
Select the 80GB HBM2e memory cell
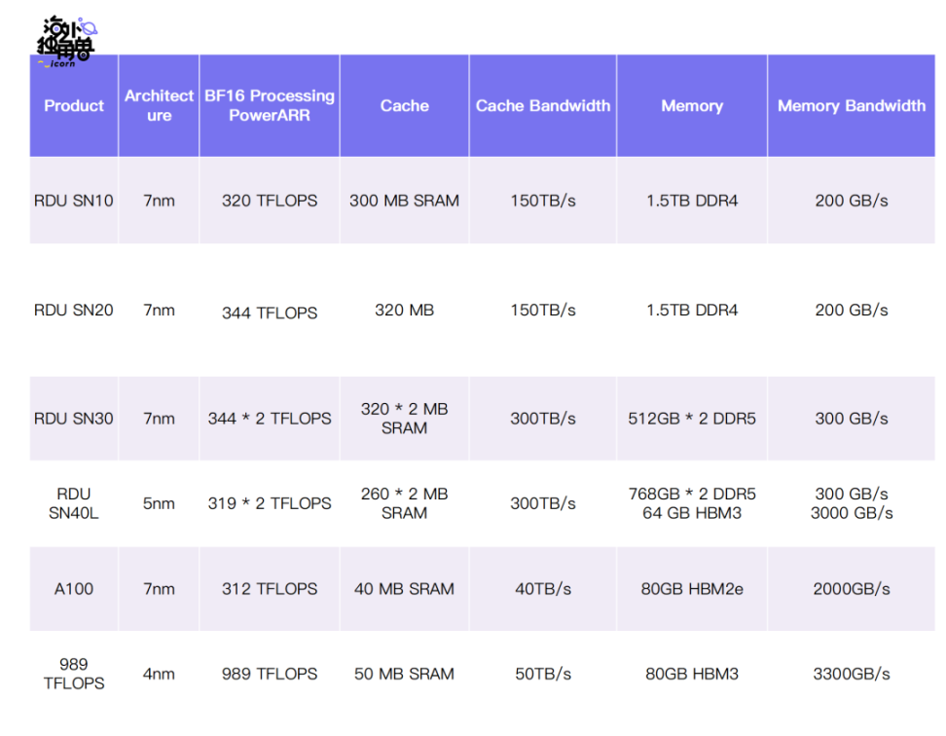[x=692, y=589]
